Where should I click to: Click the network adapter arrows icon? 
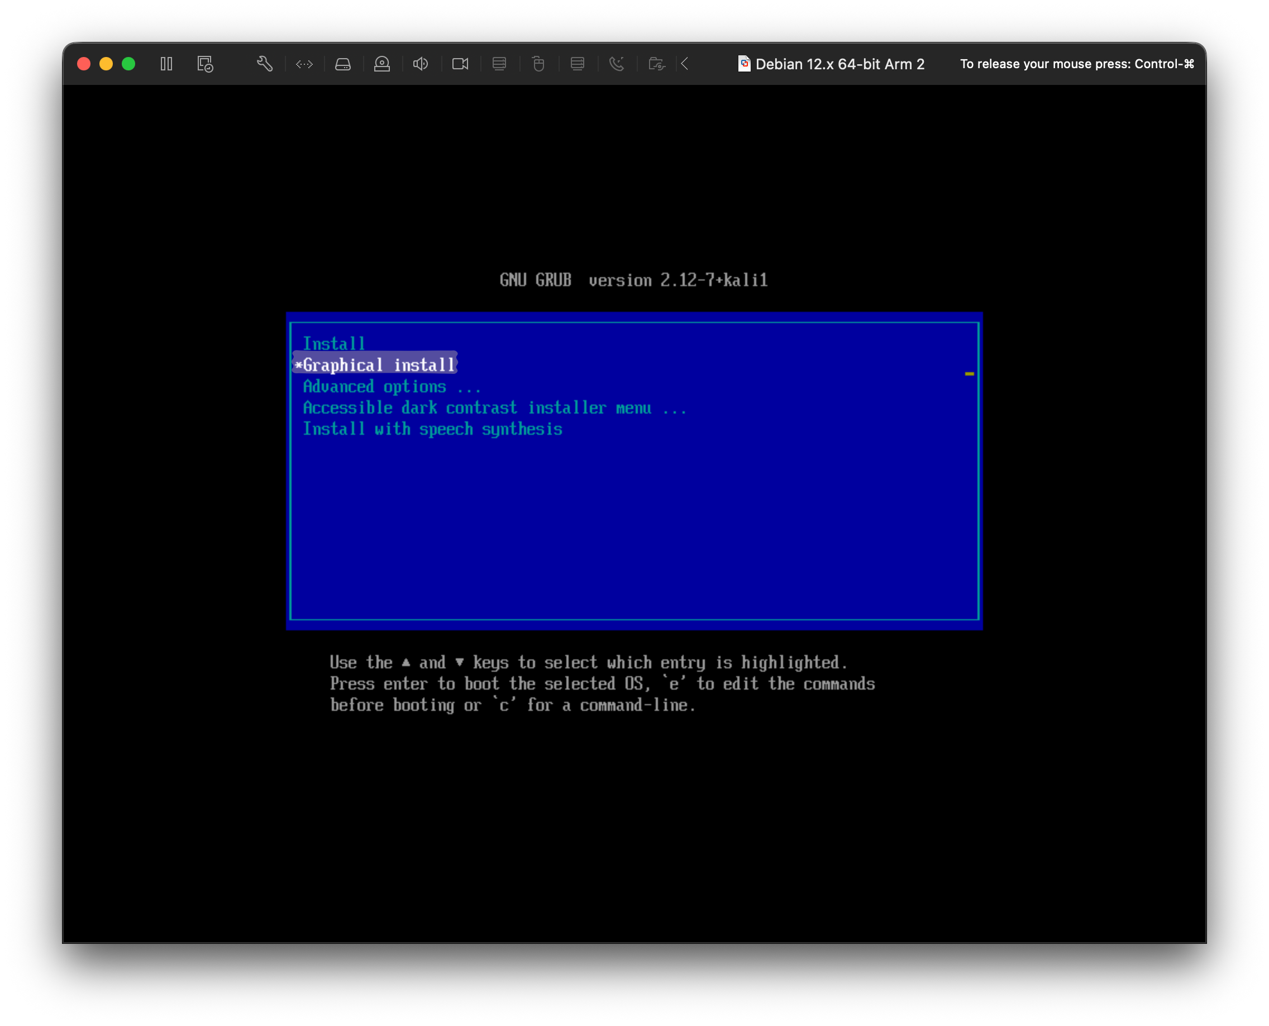[304, 64]
